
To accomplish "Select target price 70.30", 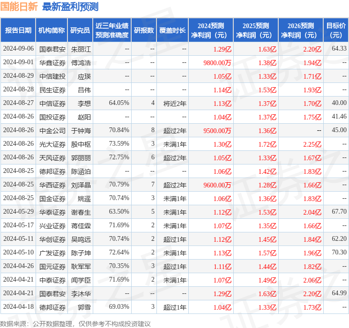I will (x=339, y=252).
